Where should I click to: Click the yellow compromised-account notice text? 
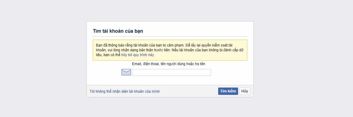(x=170, y=50)
